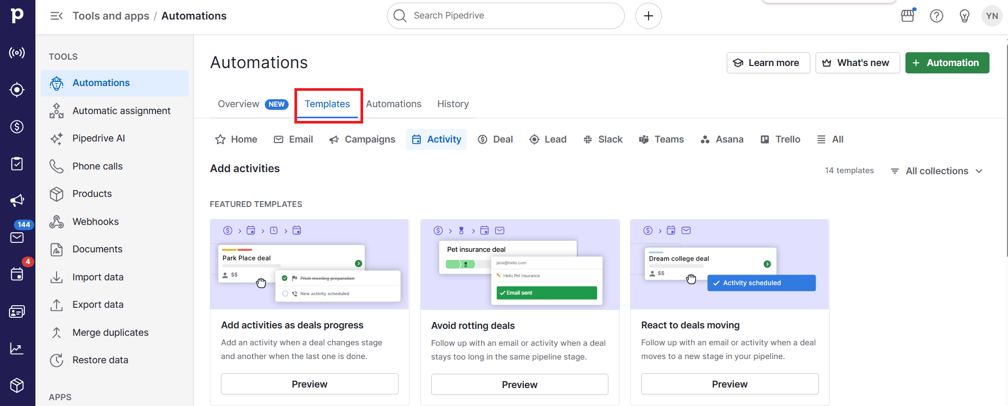This screenshot has height=406, width=1008.
Task: Click the Merge duplicates icon
Action: coord(57,333)
